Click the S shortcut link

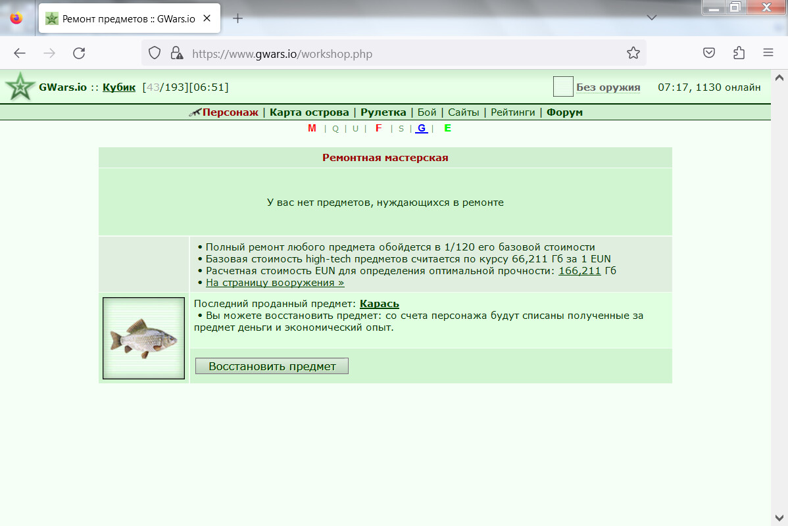(x=401, y=129)
